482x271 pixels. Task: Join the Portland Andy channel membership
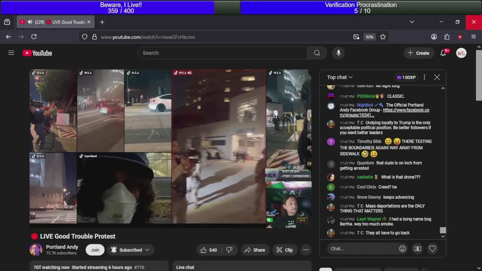point(95,250)
